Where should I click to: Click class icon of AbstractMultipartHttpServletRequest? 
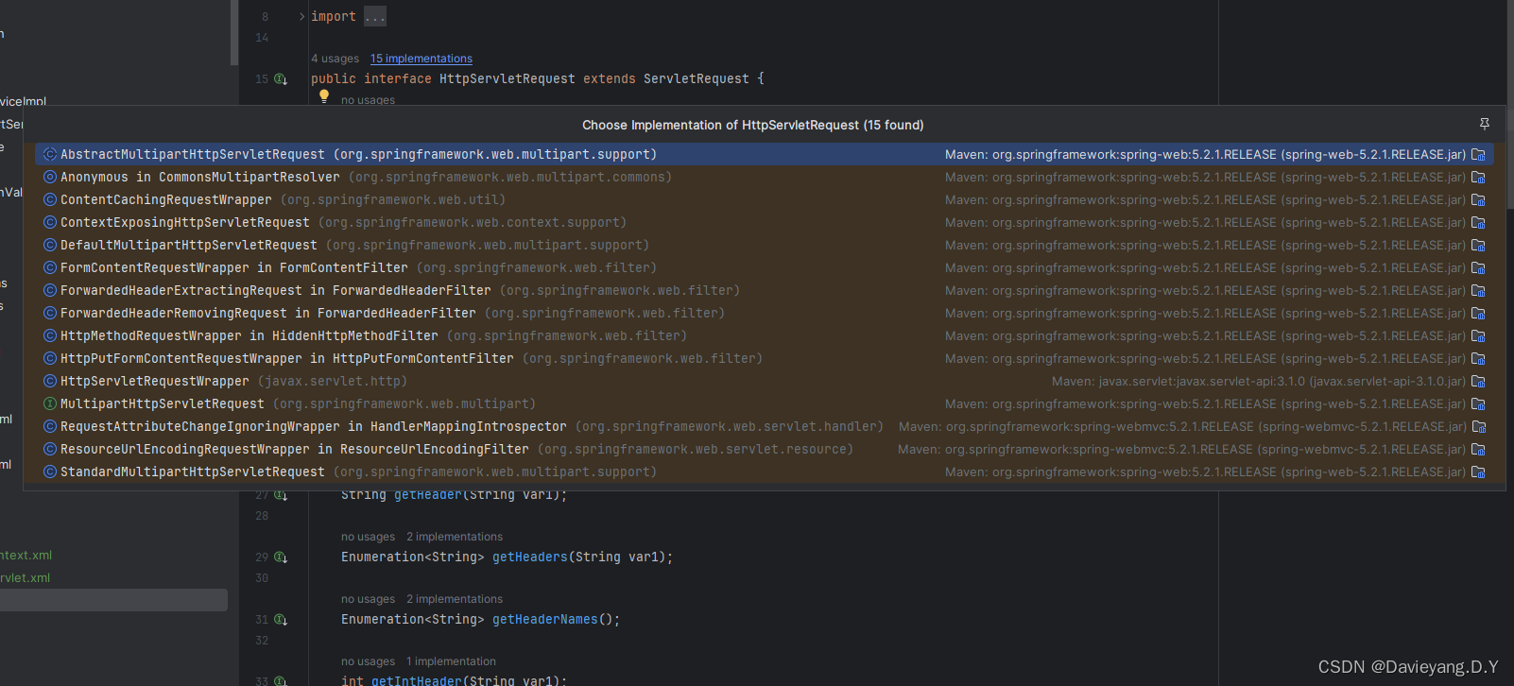click(x=50, y=155)
